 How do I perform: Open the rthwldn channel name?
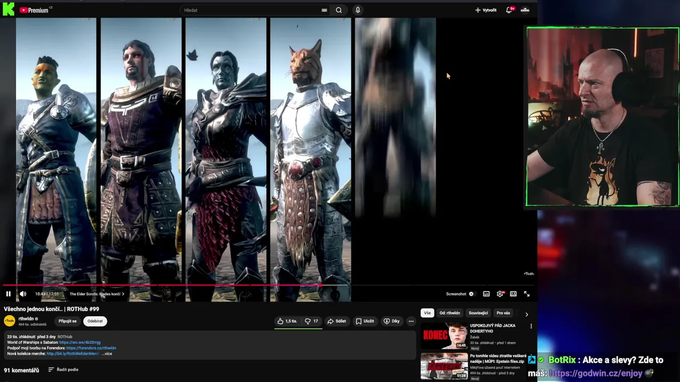point(26,319)
